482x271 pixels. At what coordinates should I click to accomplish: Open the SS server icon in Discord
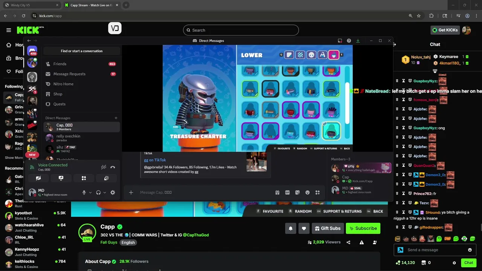pyautogui.click(x=32, y=89)
